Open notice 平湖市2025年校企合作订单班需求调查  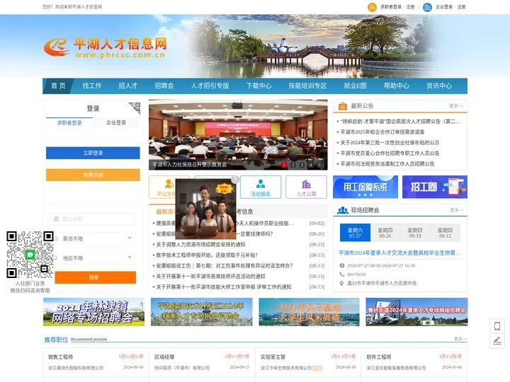point(382,132)
